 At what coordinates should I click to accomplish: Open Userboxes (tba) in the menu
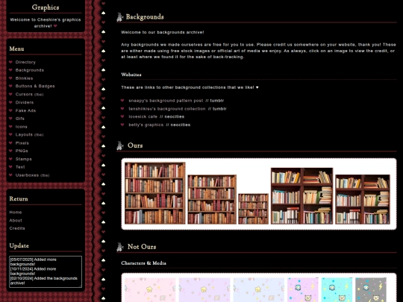point(32,175)
